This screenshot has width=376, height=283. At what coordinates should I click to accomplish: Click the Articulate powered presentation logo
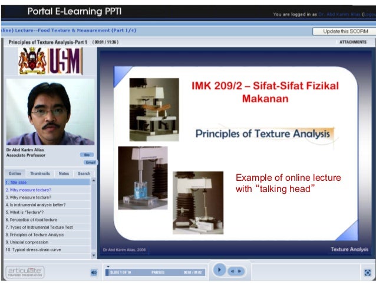tap(25, 272)
